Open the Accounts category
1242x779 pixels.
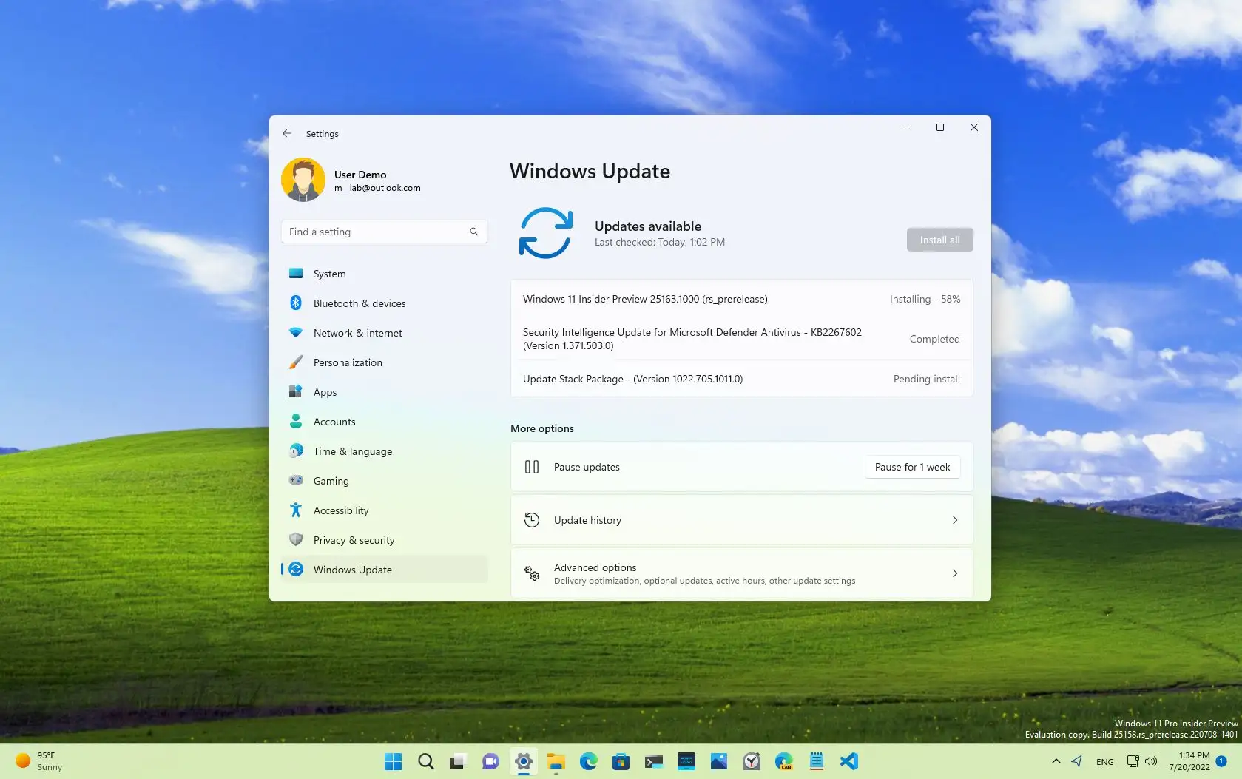click(384, 422)
